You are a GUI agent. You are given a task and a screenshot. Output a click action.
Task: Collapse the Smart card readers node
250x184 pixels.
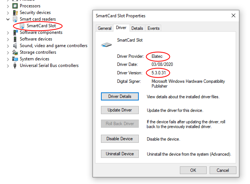click(x=8, y=19)
